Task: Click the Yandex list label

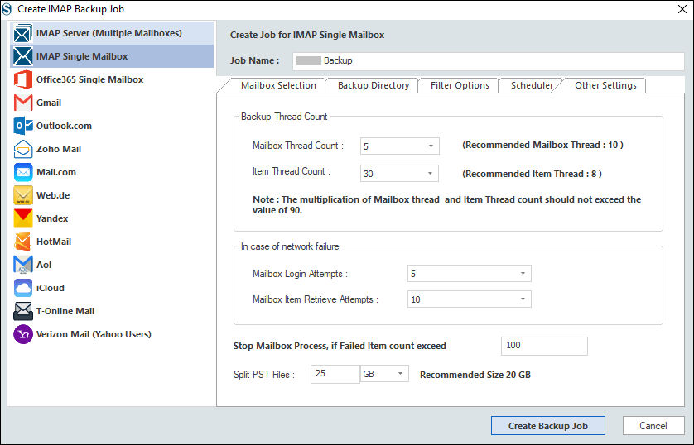Action: [x=52, y=218]
